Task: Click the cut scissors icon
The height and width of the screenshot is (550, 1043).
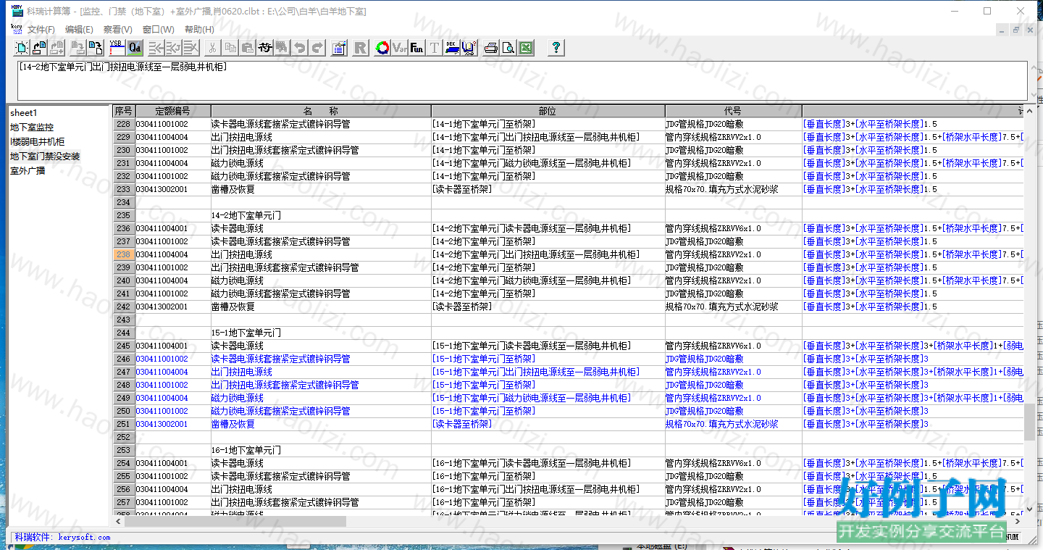Action: [x=211, y=48]
